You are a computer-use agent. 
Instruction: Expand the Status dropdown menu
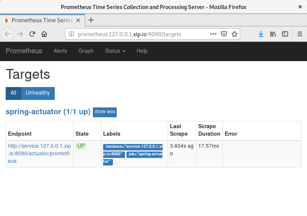tap(115, 51)
